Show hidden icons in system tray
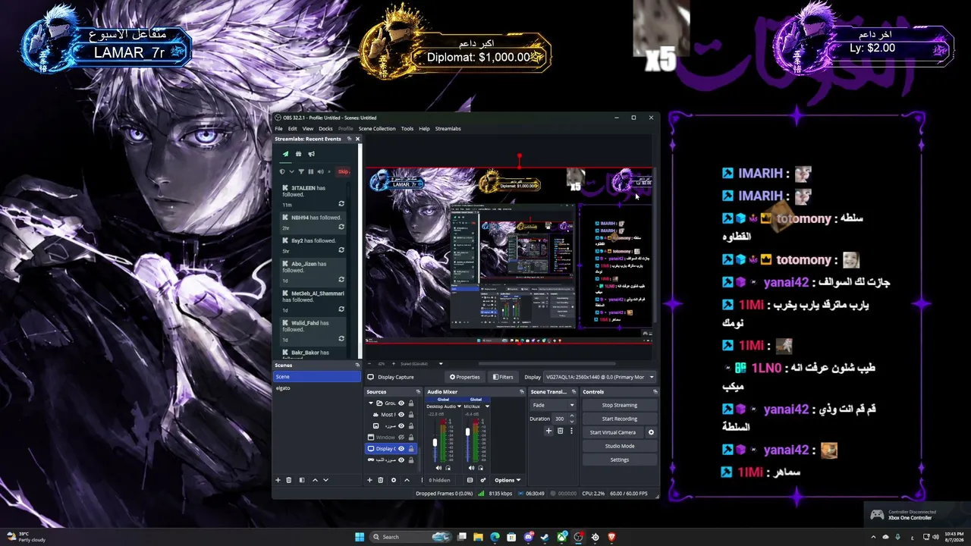 click(x=874, y=537)
